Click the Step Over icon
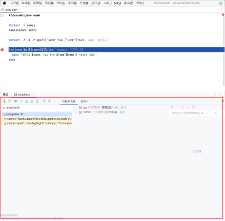Viewport: 225px width, 221px height. [x=26, y=101]
